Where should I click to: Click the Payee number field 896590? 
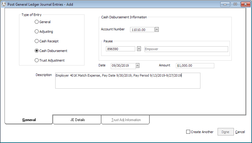(120, 49)
